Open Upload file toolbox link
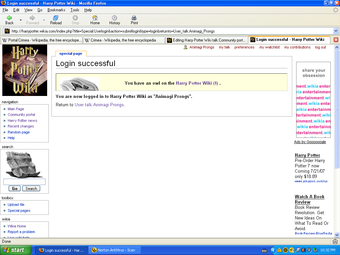The image size is (340, 255). (16, 205)
